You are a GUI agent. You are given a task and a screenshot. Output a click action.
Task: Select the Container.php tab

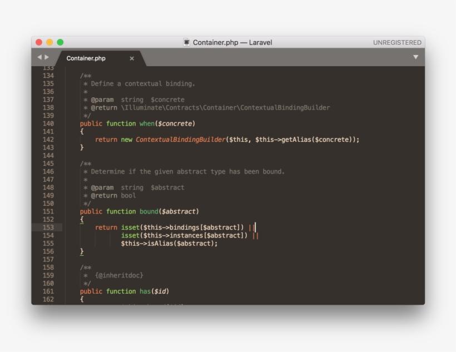tap(87, 57)
